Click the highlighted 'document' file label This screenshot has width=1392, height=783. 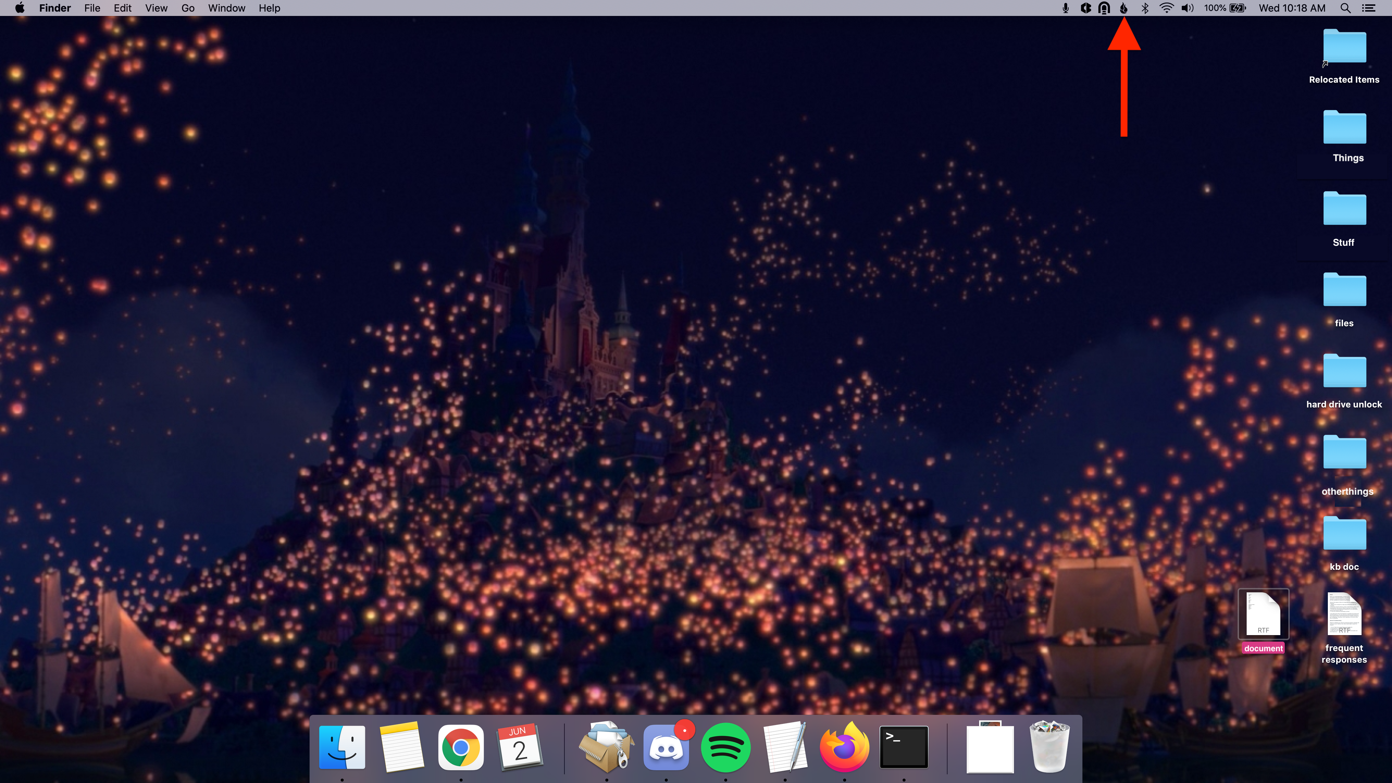coord(1263,649)
